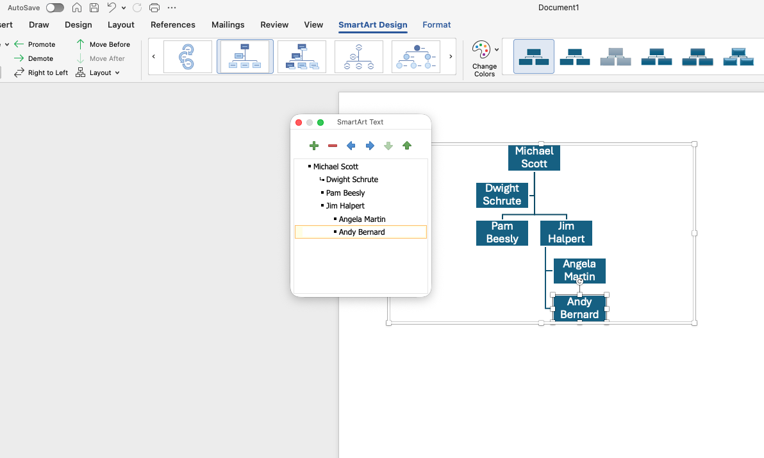The image size is (764, 458).
Task: Switch to the Layout tab
Action: [x=121, y=25]
